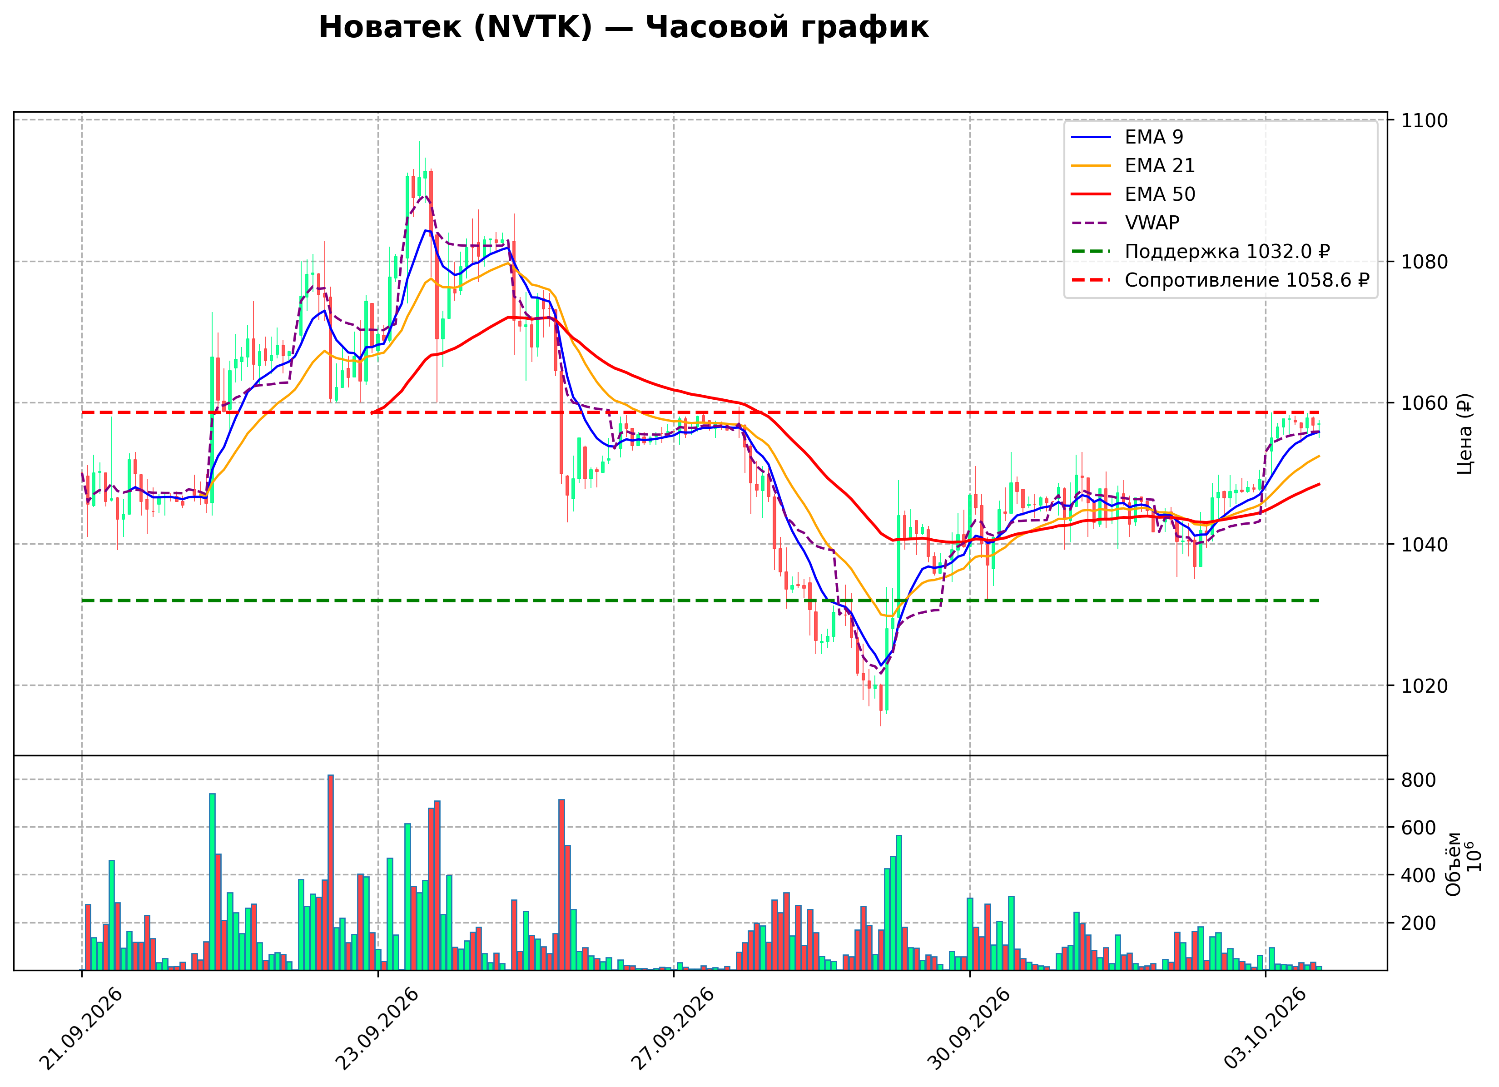
Task: Click the blue EMA 9 legend line sample
Action: coord(1091,137)
